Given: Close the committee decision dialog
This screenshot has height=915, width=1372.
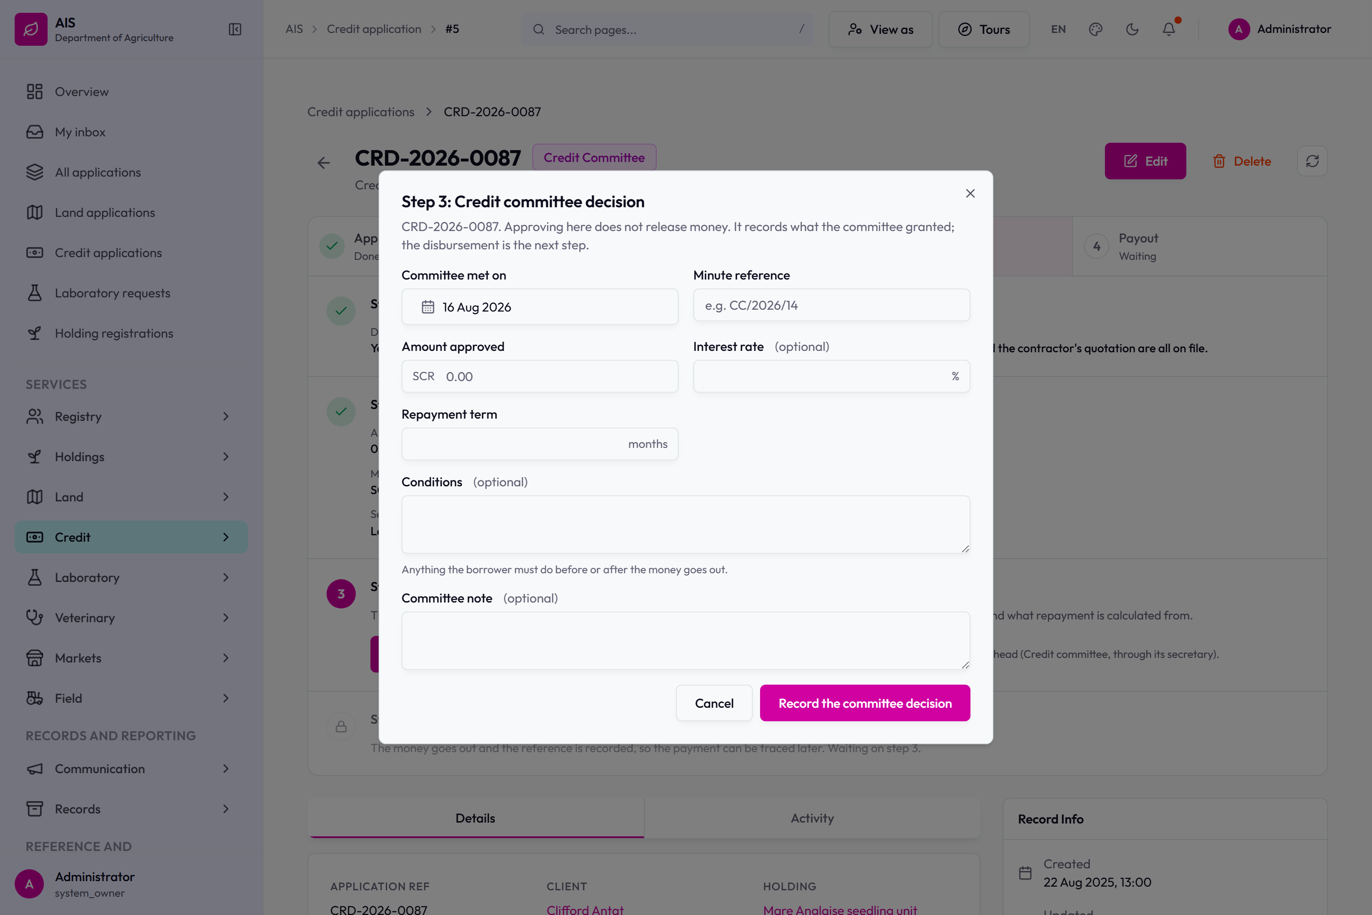Looking at the screenshot, I should coord(970,193).
